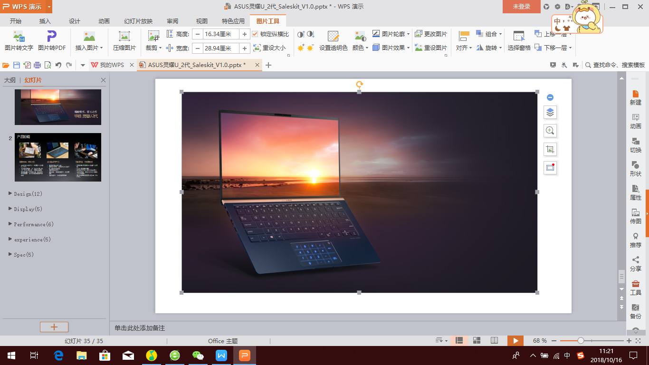649x365 pixels.
Task: Switch to normal view in the status bar
Action: [459, 340]
